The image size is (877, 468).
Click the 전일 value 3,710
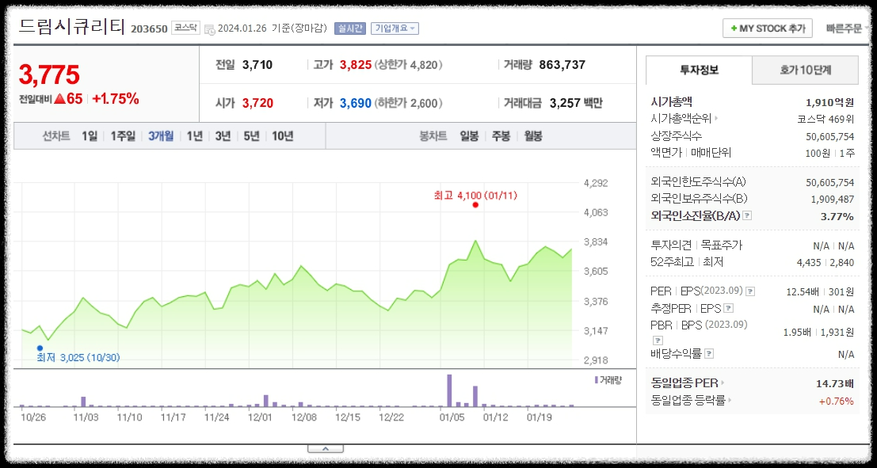coord(257,65)
